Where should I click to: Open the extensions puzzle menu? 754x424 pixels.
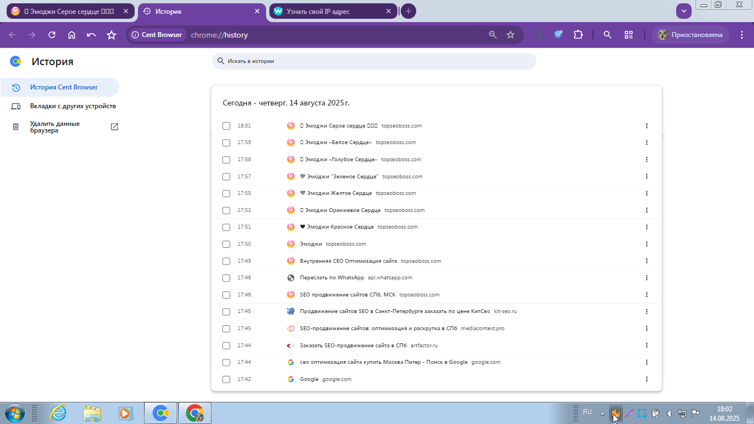click(578, 35)
